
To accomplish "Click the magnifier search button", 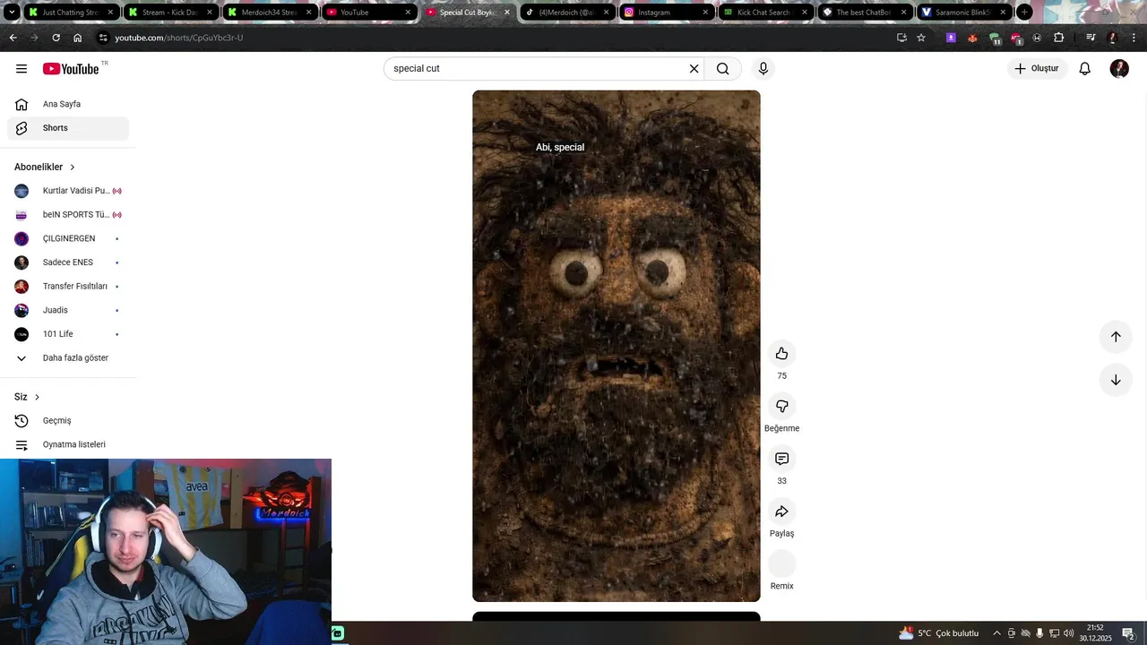I will pos(723,69).
